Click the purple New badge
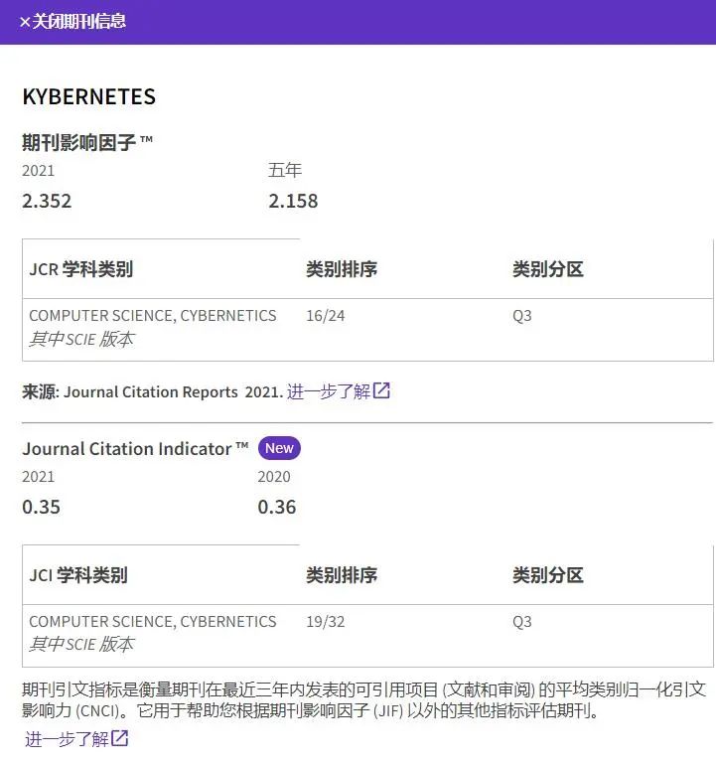Viewport: 716px width, 763px height. 279,448
